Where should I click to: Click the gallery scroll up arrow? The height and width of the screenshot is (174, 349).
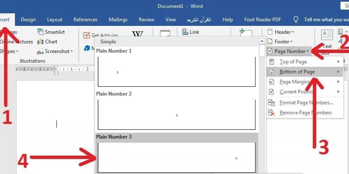tap(262, 41)
